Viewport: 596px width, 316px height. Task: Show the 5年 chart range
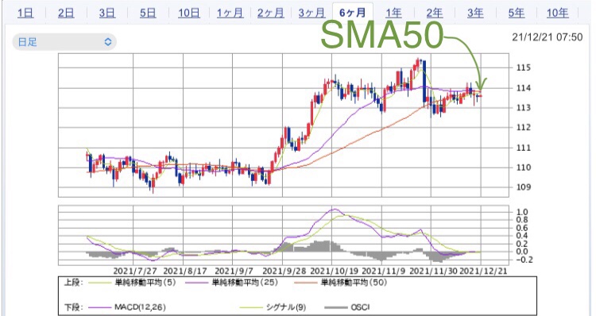[517, 13]
